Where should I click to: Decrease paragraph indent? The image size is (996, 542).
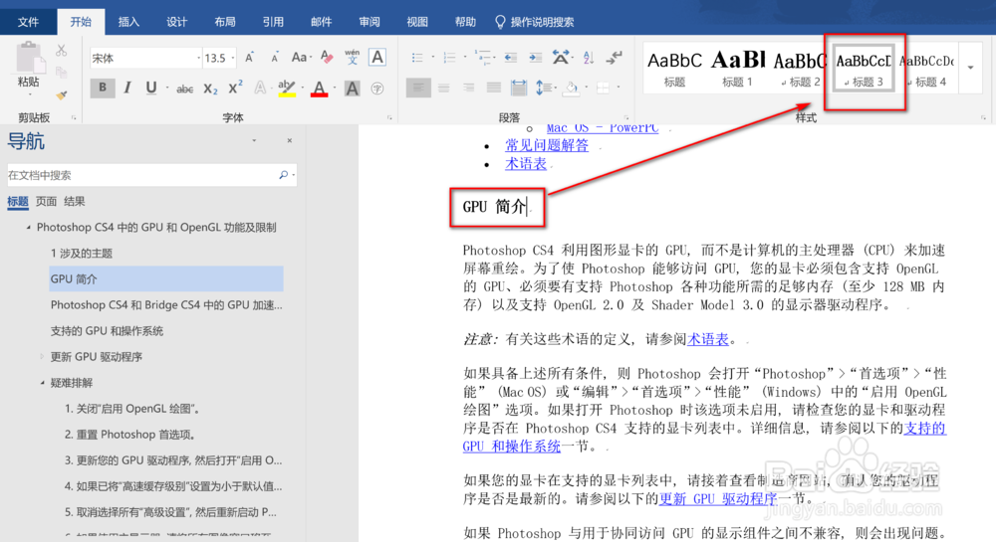(511, 58)
